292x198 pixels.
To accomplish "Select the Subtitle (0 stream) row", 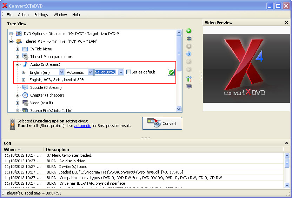I will (46, 87).
